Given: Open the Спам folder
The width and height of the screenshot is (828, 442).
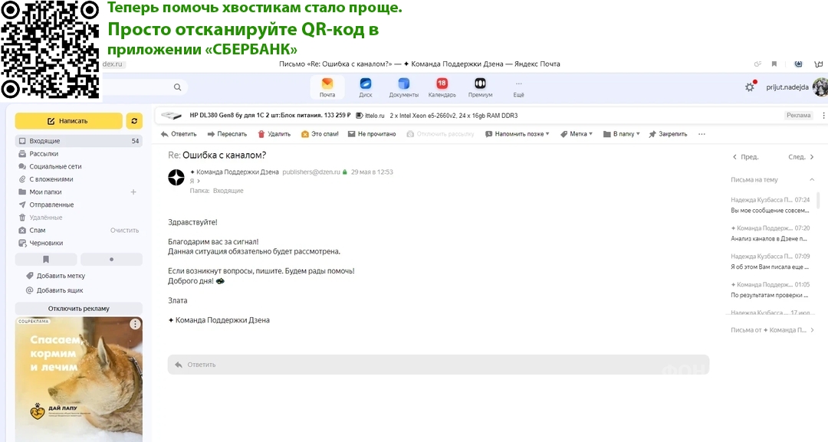Looking at the screenshot, I should click(37, 230).
